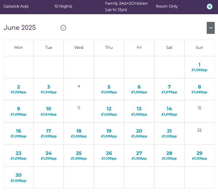Click the 10 Nights duration option
The height and width of the screenshot is (192, 218).
pos(63,6)
